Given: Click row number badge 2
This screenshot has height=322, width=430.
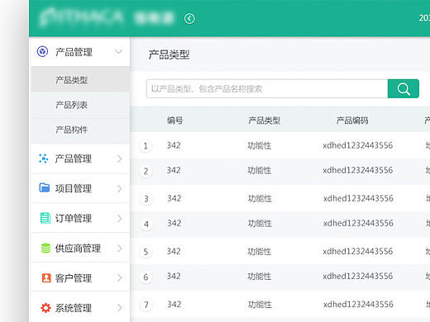Looking at the screenshot, I should pyautogui.click(x=146, y=172).
